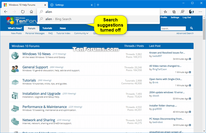The image size is (206, 133).
Task: Close the Windows 10 Help Forums tab
Action: point(45,5)
